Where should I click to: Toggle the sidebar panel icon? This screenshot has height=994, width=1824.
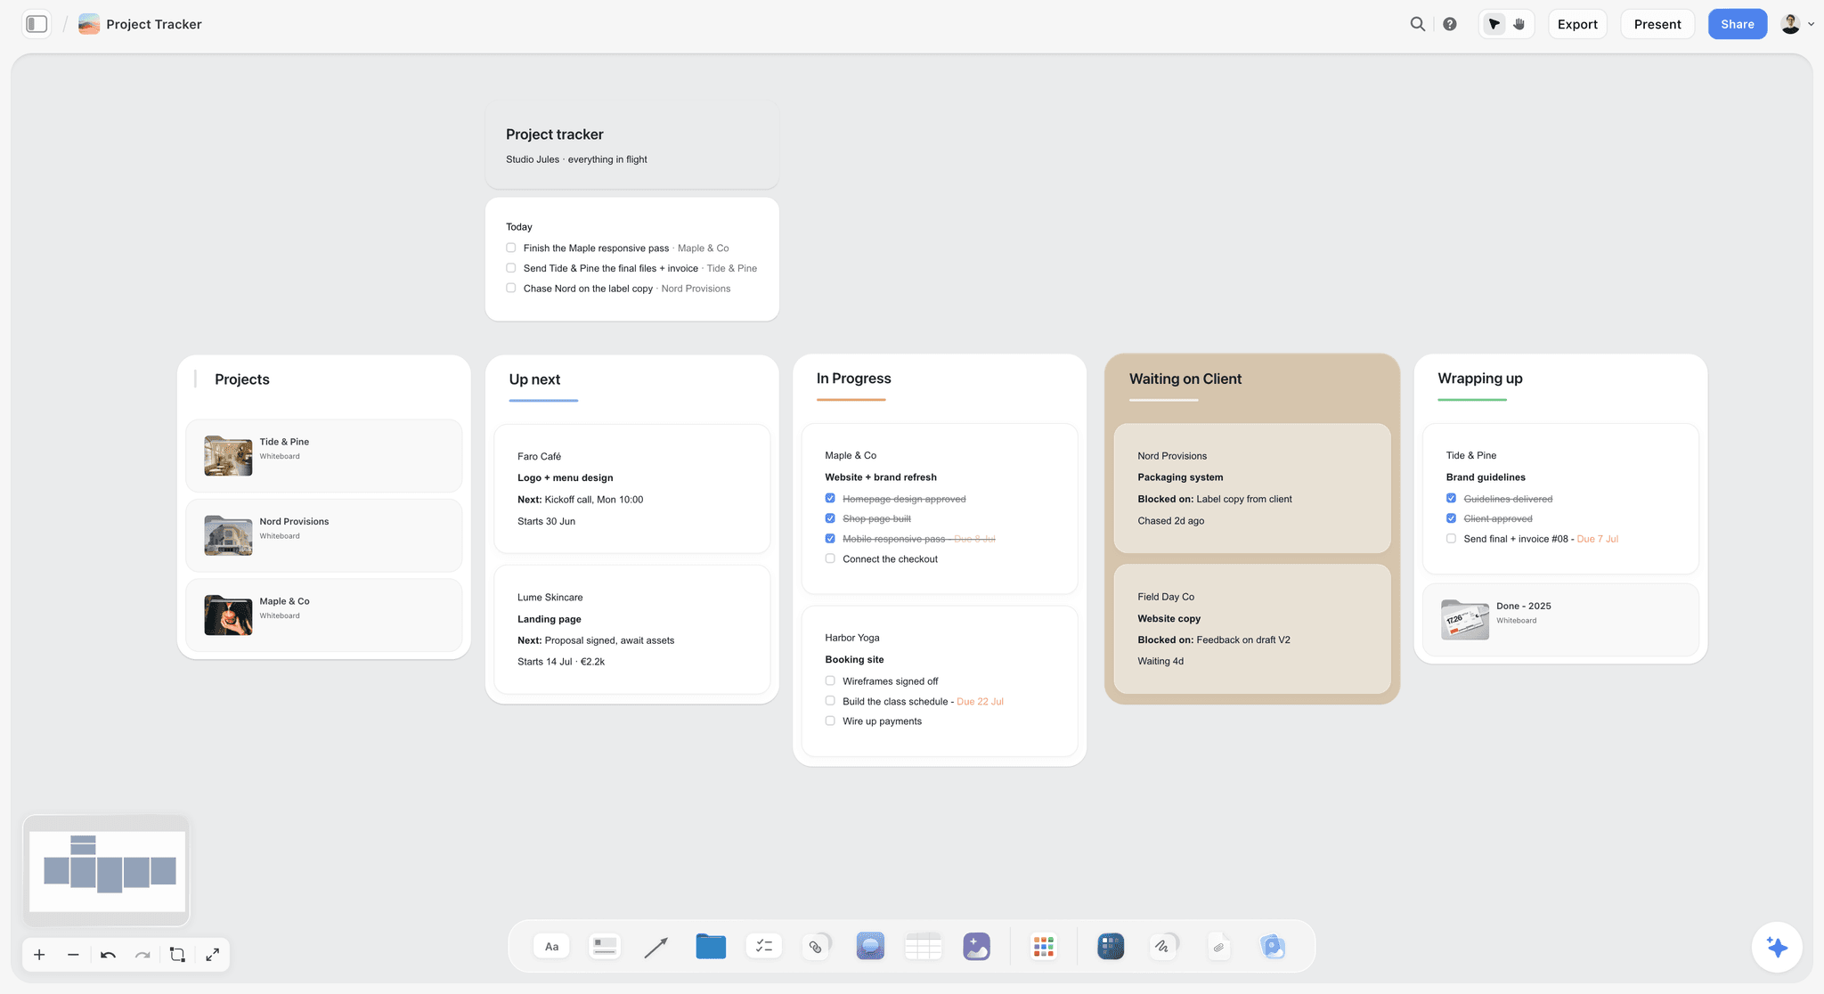(x=37, y=24)
